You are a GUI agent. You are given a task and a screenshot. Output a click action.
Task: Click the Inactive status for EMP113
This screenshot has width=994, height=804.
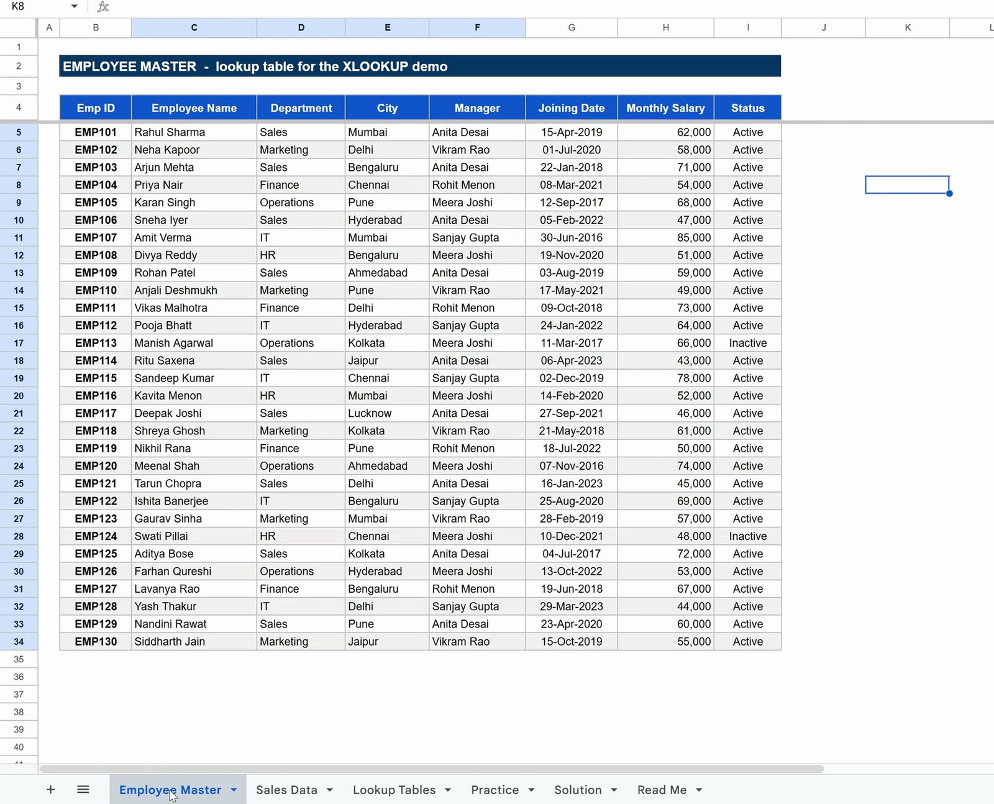tap(748, 343)
